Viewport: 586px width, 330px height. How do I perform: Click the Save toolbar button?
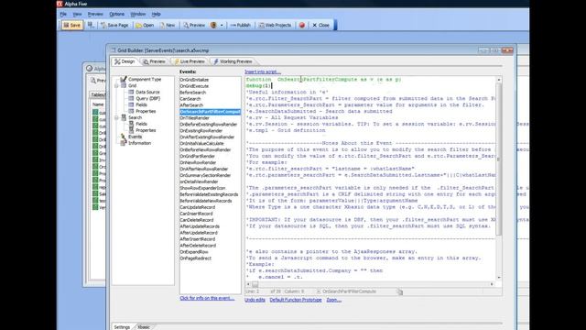click(71, 25)
